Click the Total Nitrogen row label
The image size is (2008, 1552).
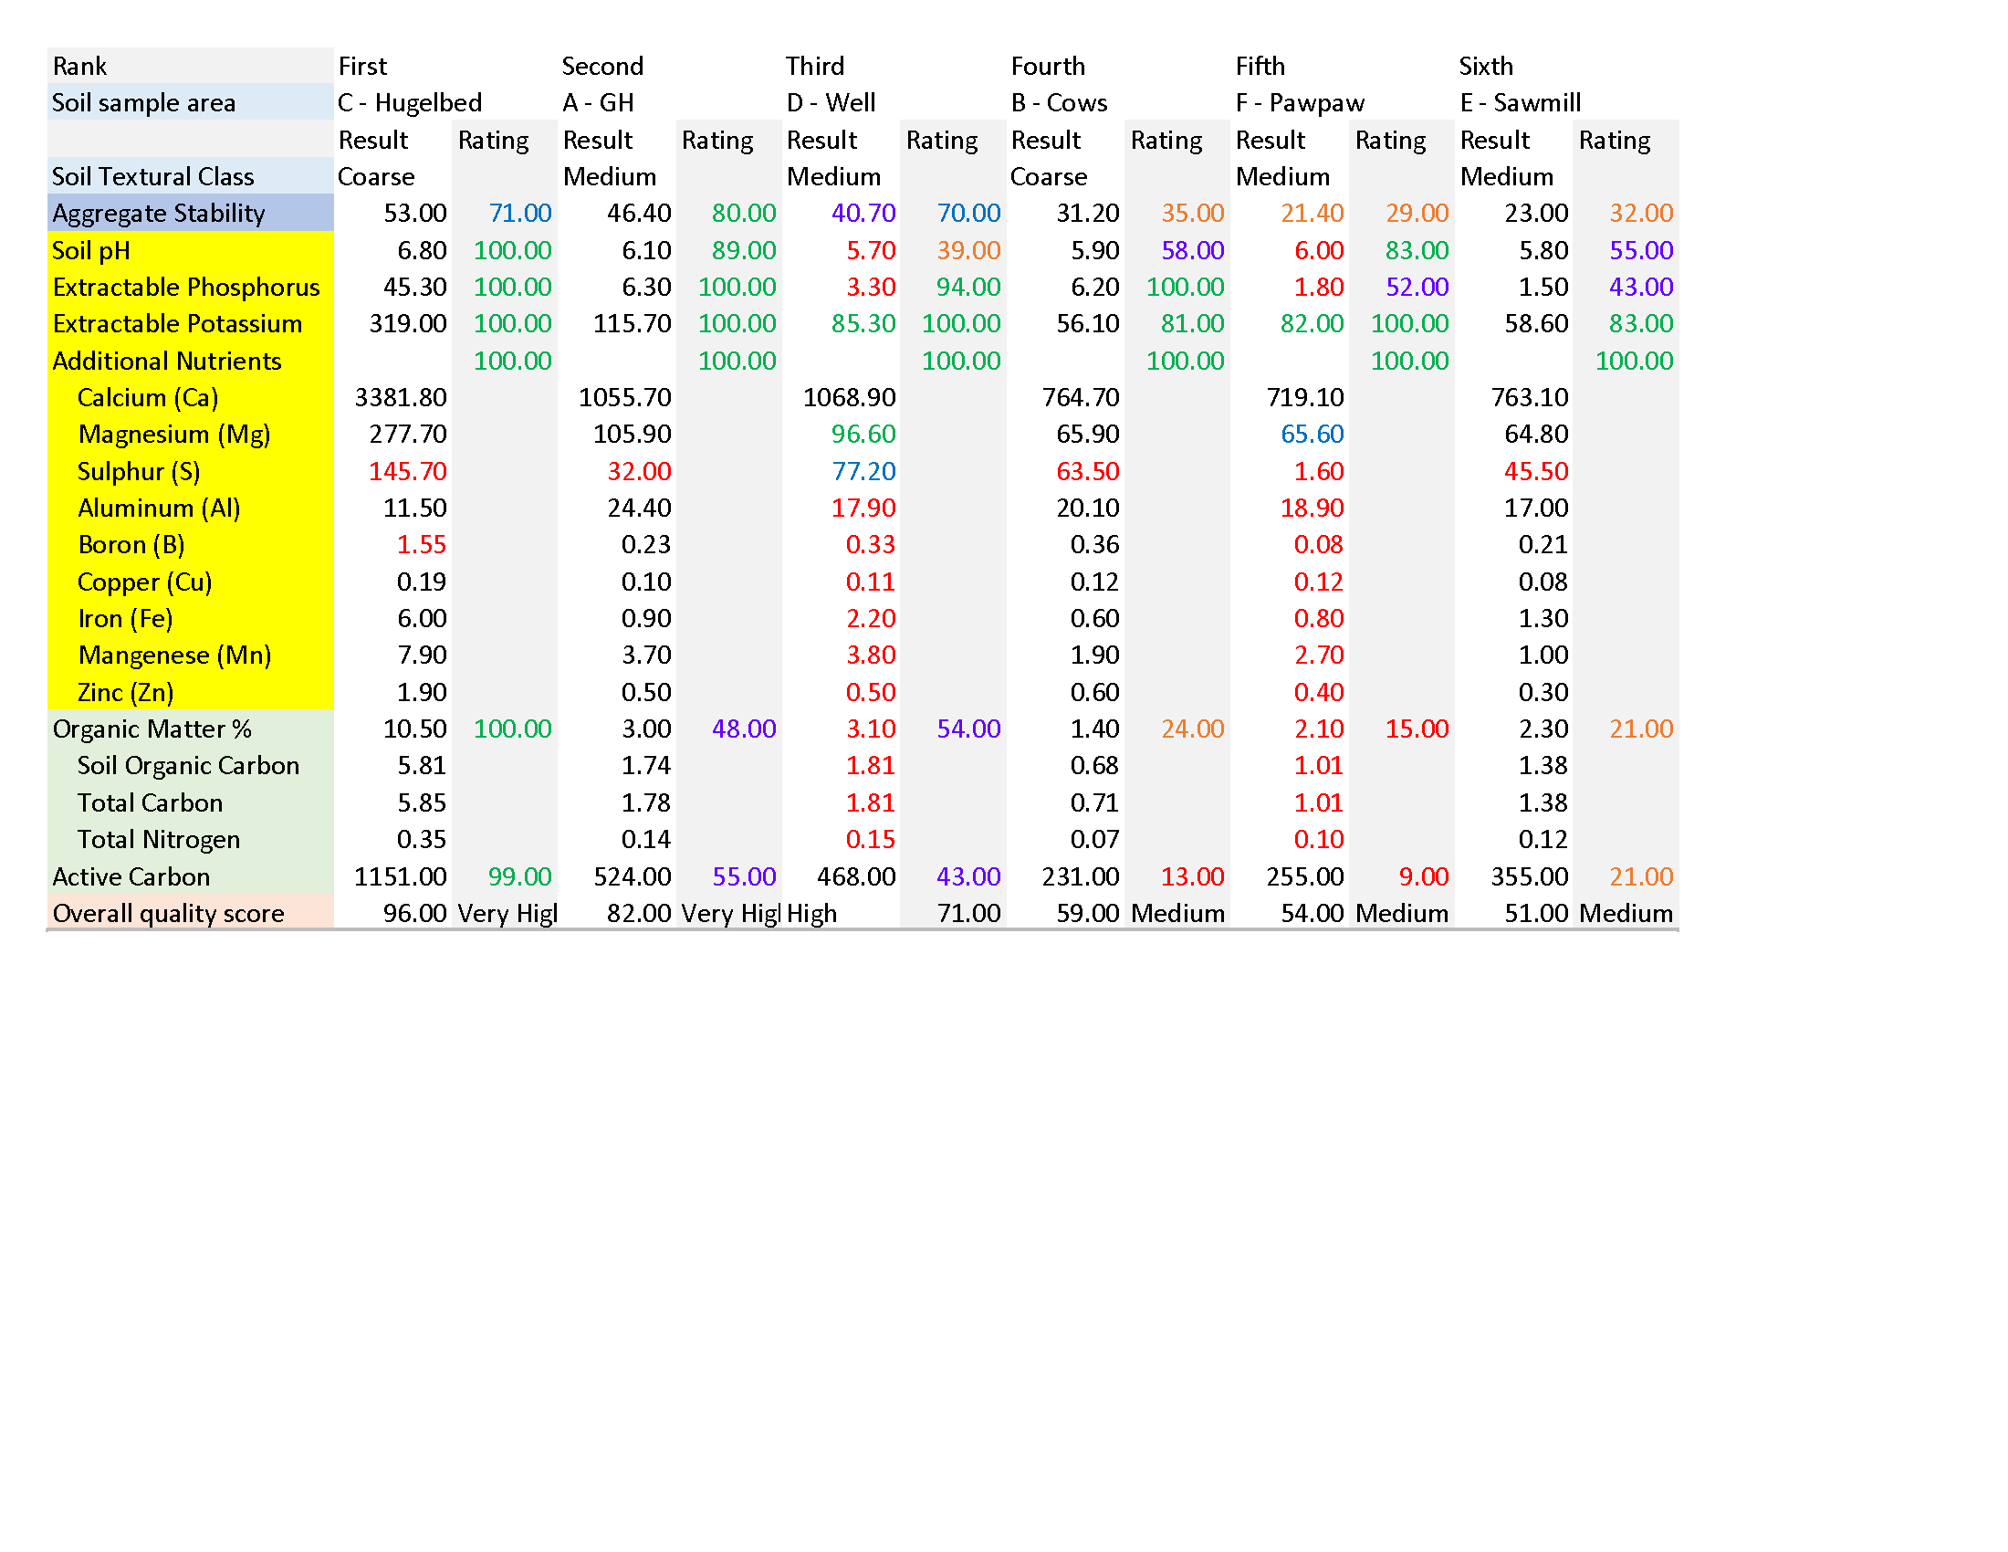tap(158, 839)
